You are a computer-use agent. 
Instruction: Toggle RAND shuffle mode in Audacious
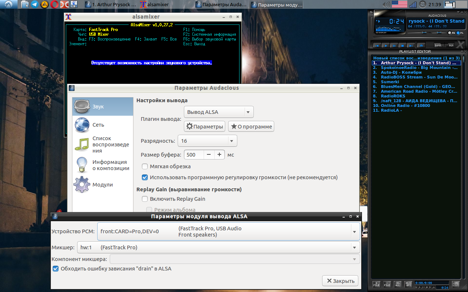tap(438, 45)
